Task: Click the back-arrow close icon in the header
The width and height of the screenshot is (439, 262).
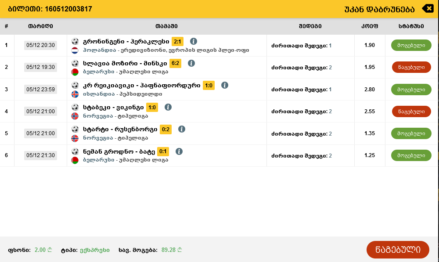Action: pos(428,9)
